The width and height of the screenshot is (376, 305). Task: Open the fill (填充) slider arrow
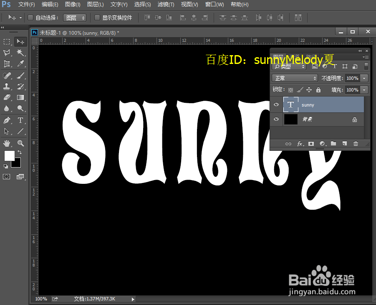tap(364, 90)
